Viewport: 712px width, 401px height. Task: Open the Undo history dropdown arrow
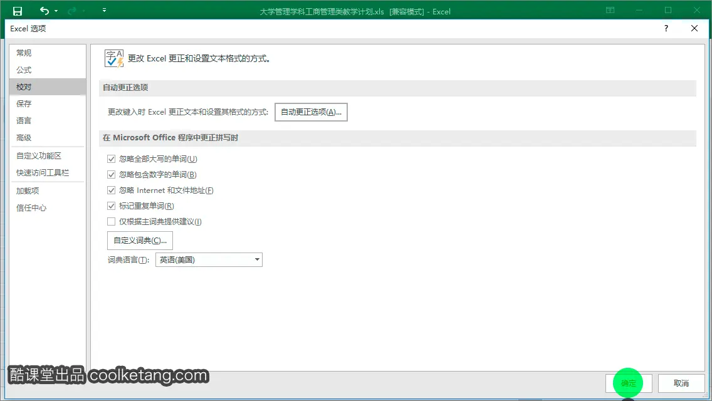click(56, 11)
